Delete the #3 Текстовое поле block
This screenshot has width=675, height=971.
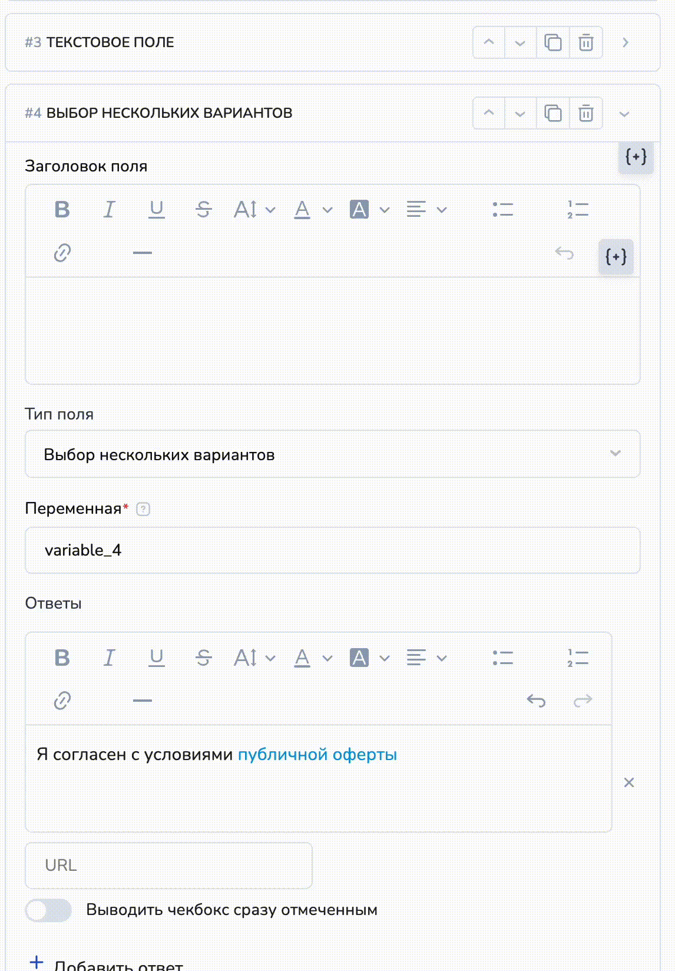pos(585,42)
